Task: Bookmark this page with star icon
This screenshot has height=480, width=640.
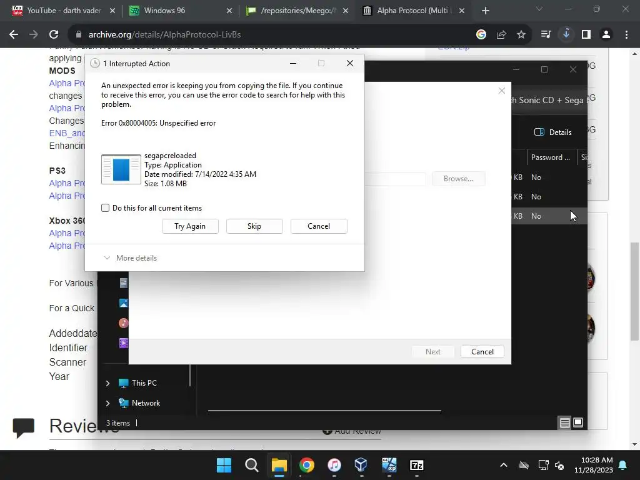Action: pos(521,35)
